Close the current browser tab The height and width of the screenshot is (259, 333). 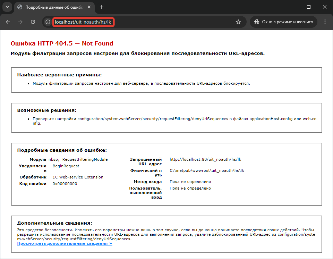click(88, 7)
